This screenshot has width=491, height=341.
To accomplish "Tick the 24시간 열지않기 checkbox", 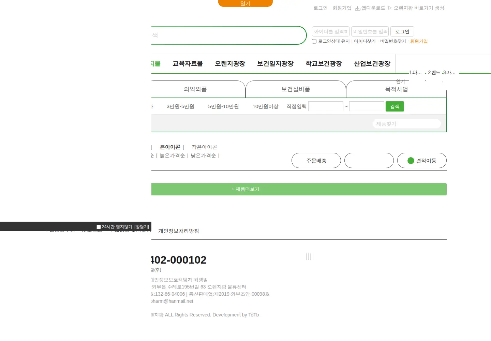I will (x=99, y=227).
